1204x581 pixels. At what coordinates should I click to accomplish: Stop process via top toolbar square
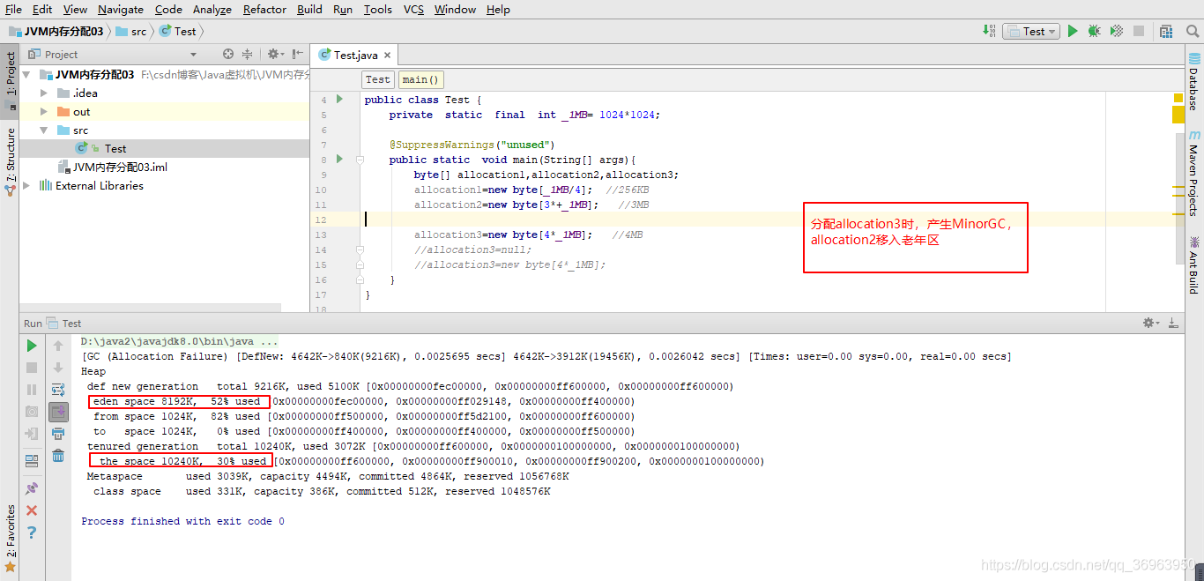tap(1139, 31)
